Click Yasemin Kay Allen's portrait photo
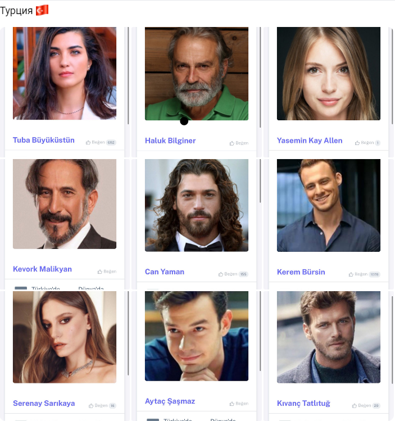The image size is (395, 421). coord(329,73)
